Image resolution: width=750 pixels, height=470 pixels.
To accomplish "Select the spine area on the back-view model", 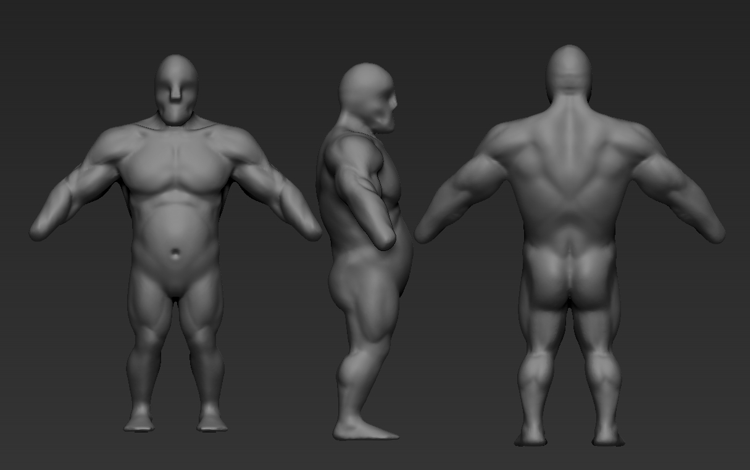I will pyautogui.click(x=569, y=154).
